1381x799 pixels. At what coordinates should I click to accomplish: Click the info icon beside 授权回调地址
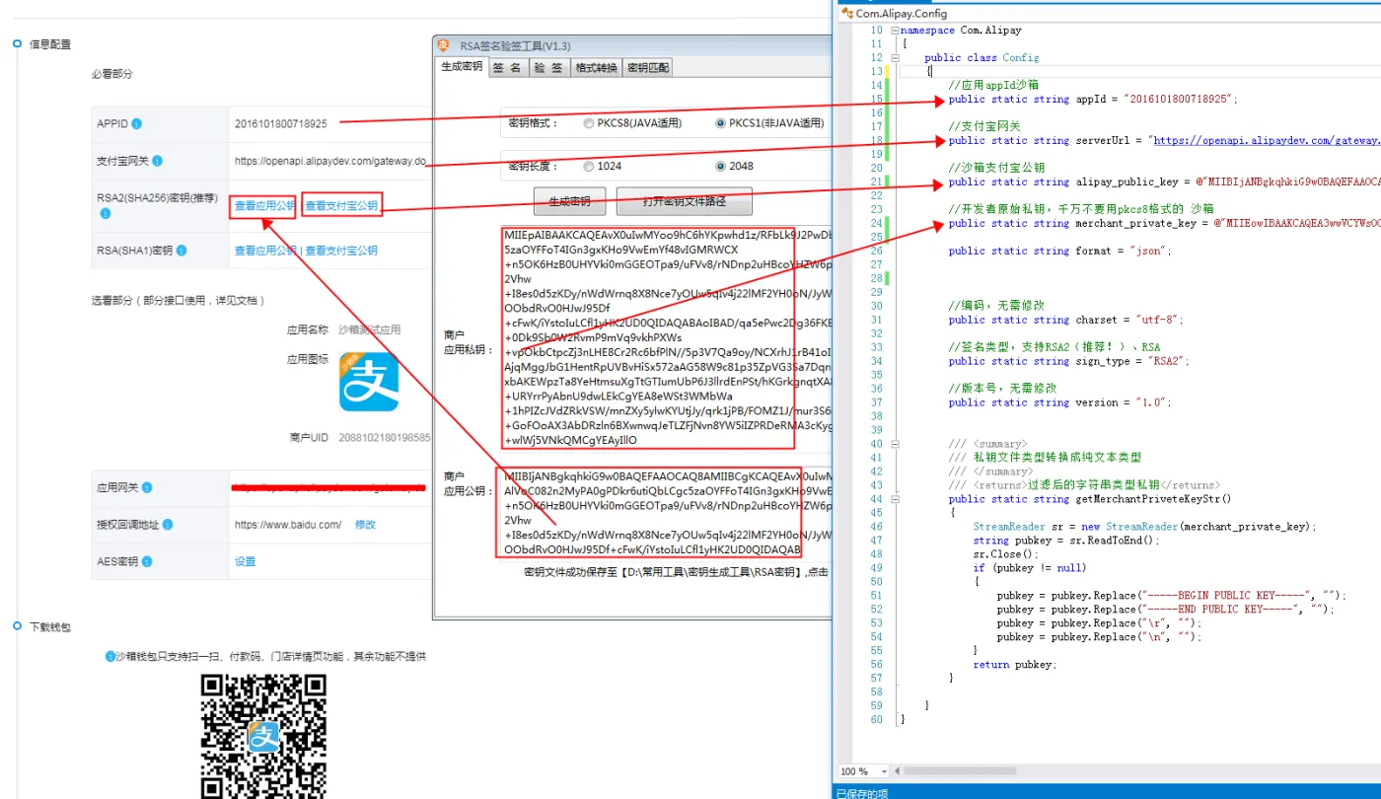click(168, 525)
